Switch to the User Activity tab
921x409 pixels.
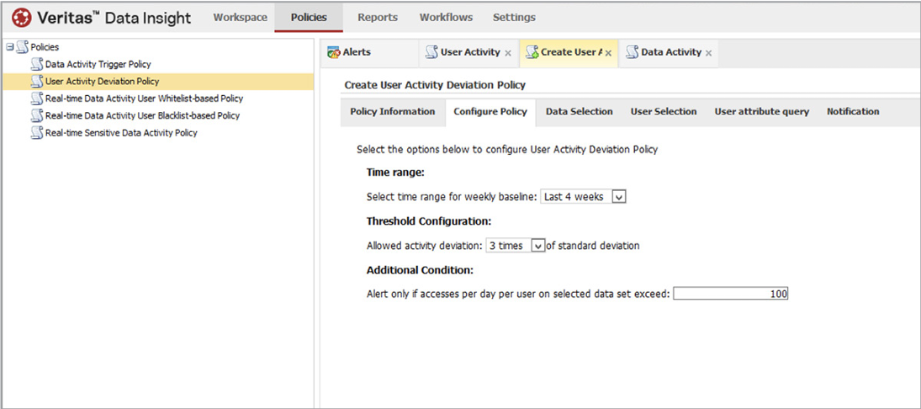tap(470, 52)
